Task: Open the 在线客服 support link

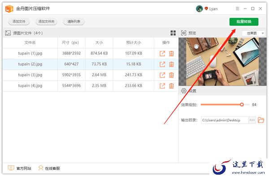Action: click(x=49, y=168)
